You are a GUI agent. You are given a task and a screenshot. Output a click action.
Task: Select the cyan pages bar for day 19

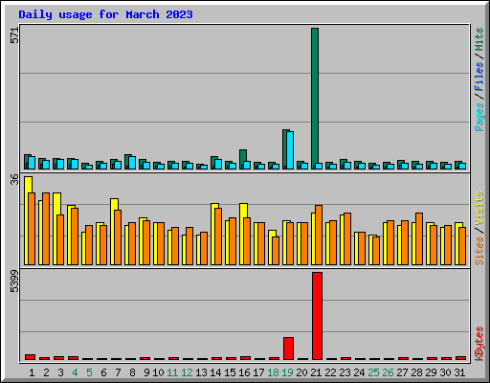pyautogui.click(x=290, y=150)
